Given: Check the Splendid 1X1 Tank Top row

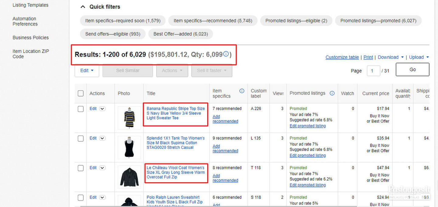Looking at the screenshot, I should coord(81,139).
